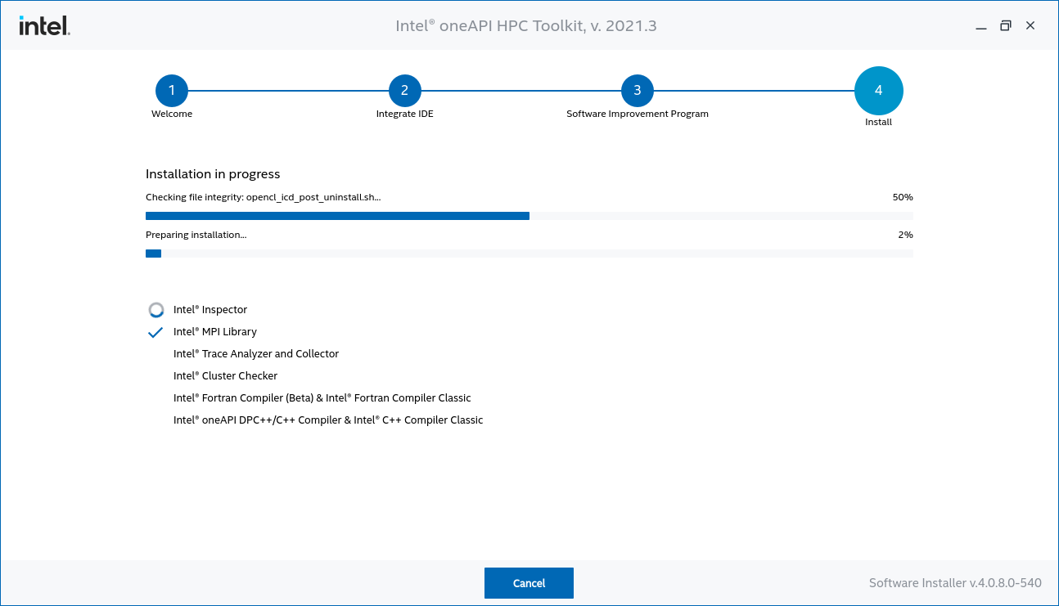
Task: Click the step 4 Install circle
Action: 878,91
